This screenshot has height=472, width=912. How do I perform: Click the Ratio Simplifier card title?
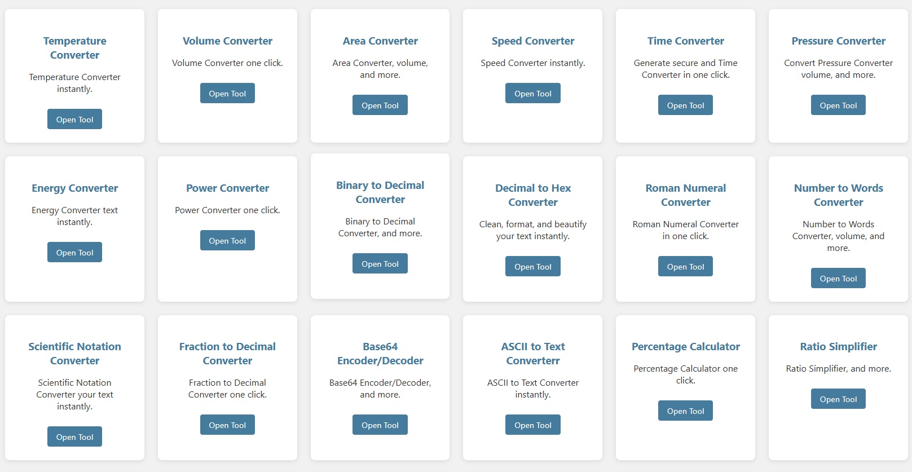coord(838,347)
